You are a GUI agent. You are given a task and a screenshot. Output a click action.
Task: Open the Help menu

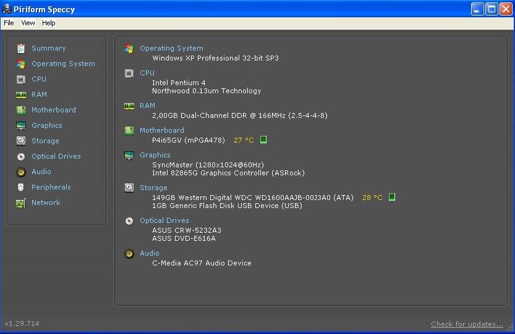point(49,23)
